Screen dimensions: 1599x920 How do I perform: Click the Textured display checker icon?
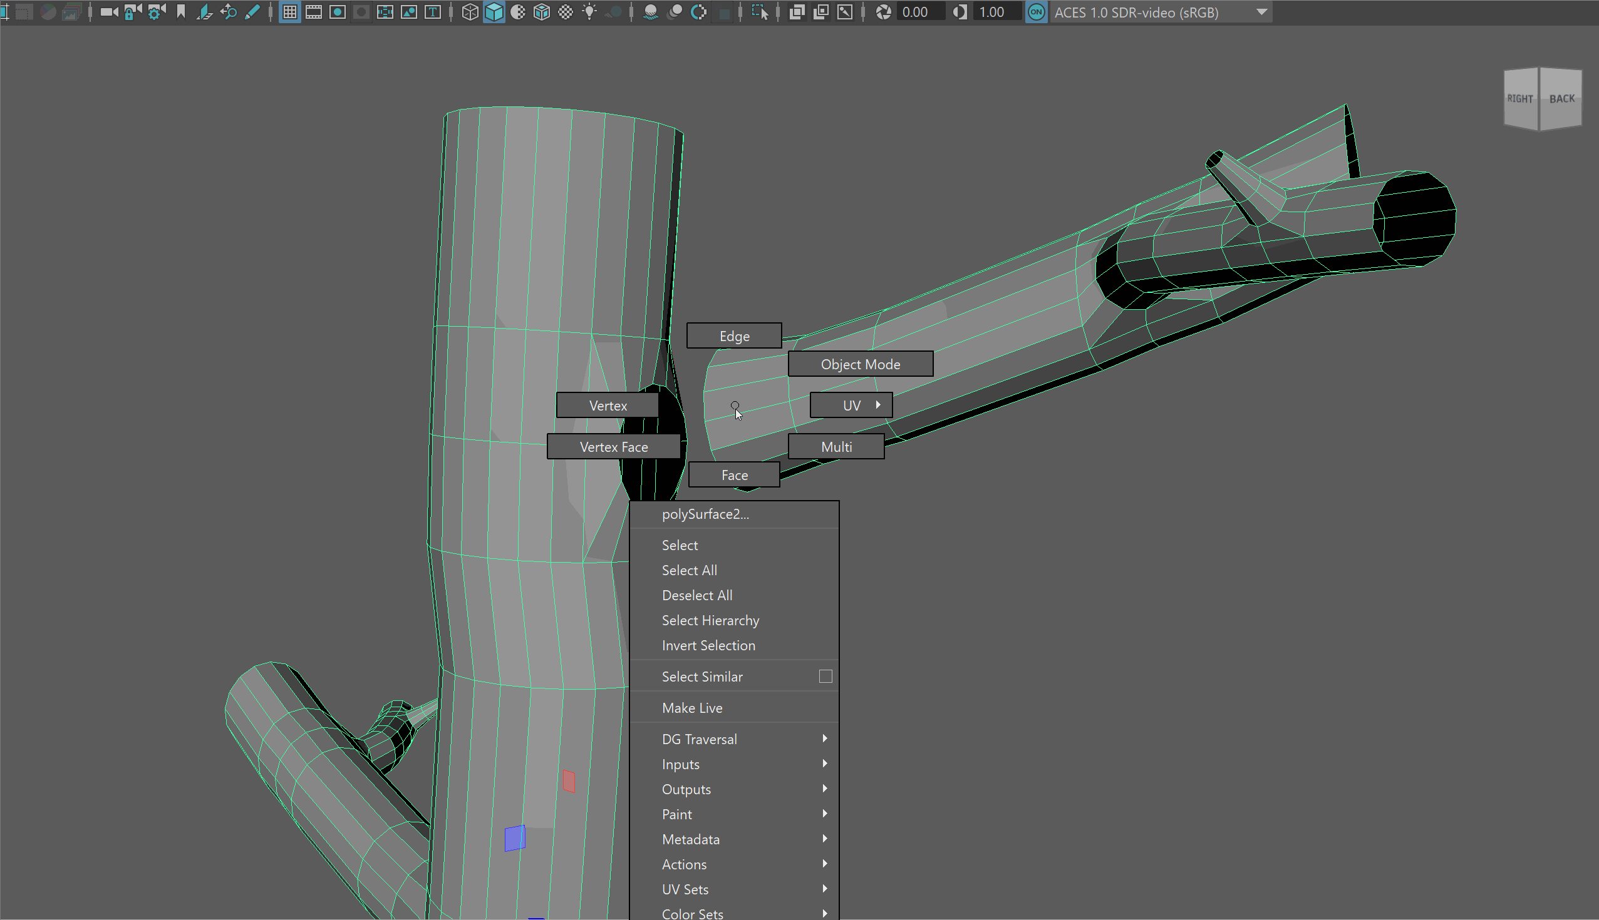click(x=566, y=12)
